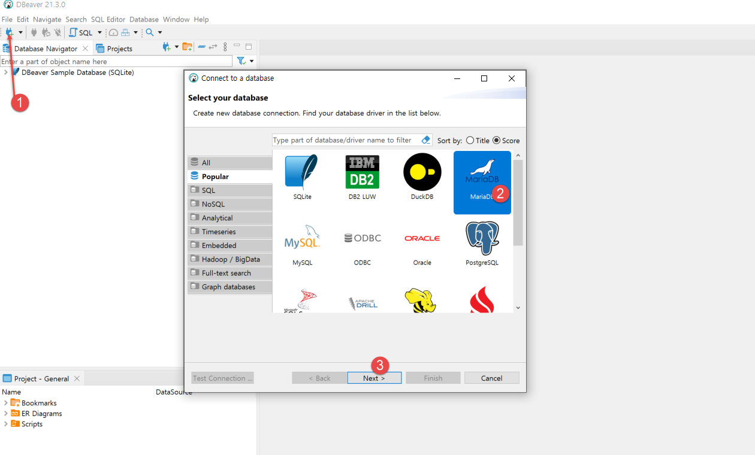Screen dimensions: 755x455
Task: Switch to the Projects tab
Action: click(x=114, y=48)
